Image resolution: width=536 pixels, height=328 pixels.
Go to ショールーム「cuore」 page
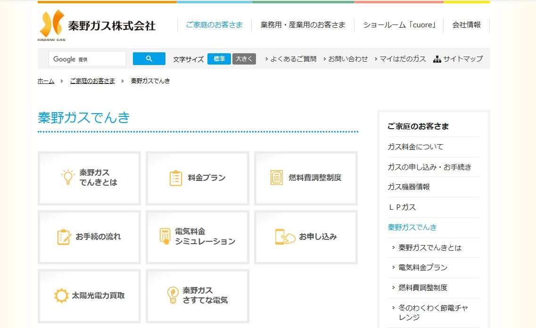click(399, 25)
